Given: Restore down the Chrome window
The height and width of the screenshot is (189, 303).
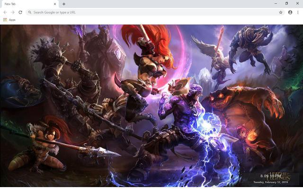Looking at the screenshot, I should [x=286, y=3].
